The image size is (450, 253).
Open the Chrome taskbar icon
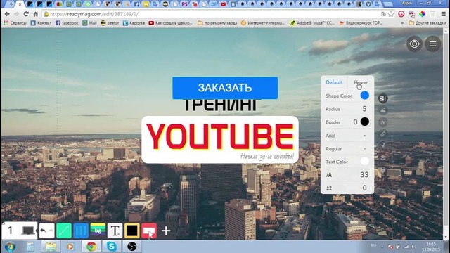[x=91, y=247]
